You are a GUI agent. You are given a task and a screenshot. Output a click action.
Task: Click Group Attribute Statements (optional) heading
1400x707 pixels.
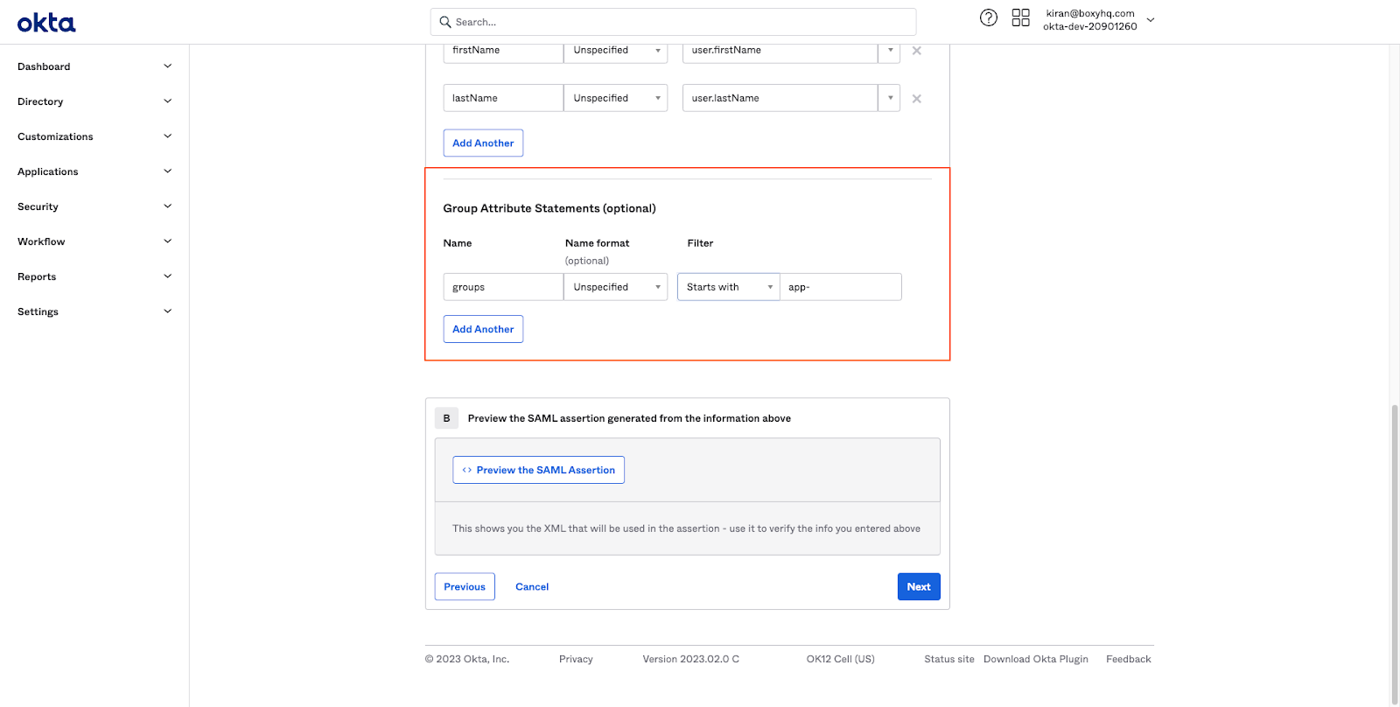click(x=549, y=208)
